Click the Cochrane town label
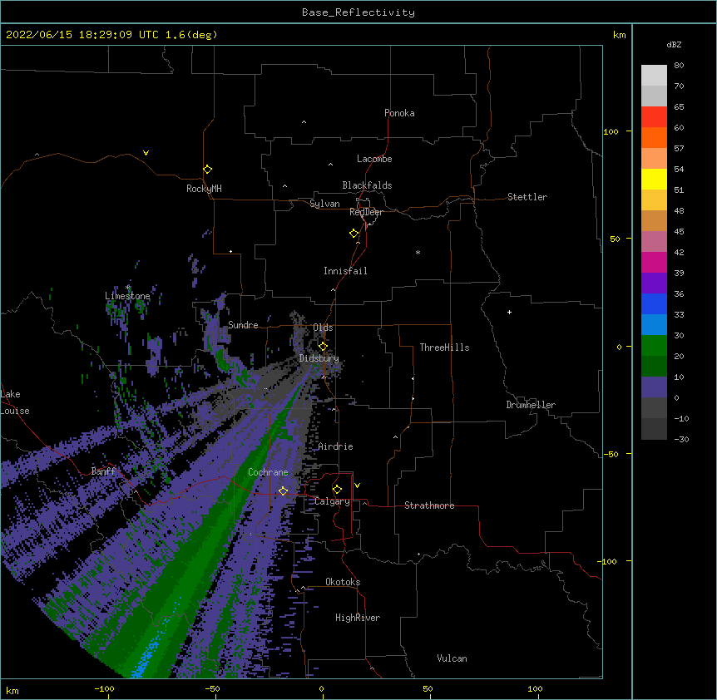The image size is (717, 700). click(x=268, y=472)
